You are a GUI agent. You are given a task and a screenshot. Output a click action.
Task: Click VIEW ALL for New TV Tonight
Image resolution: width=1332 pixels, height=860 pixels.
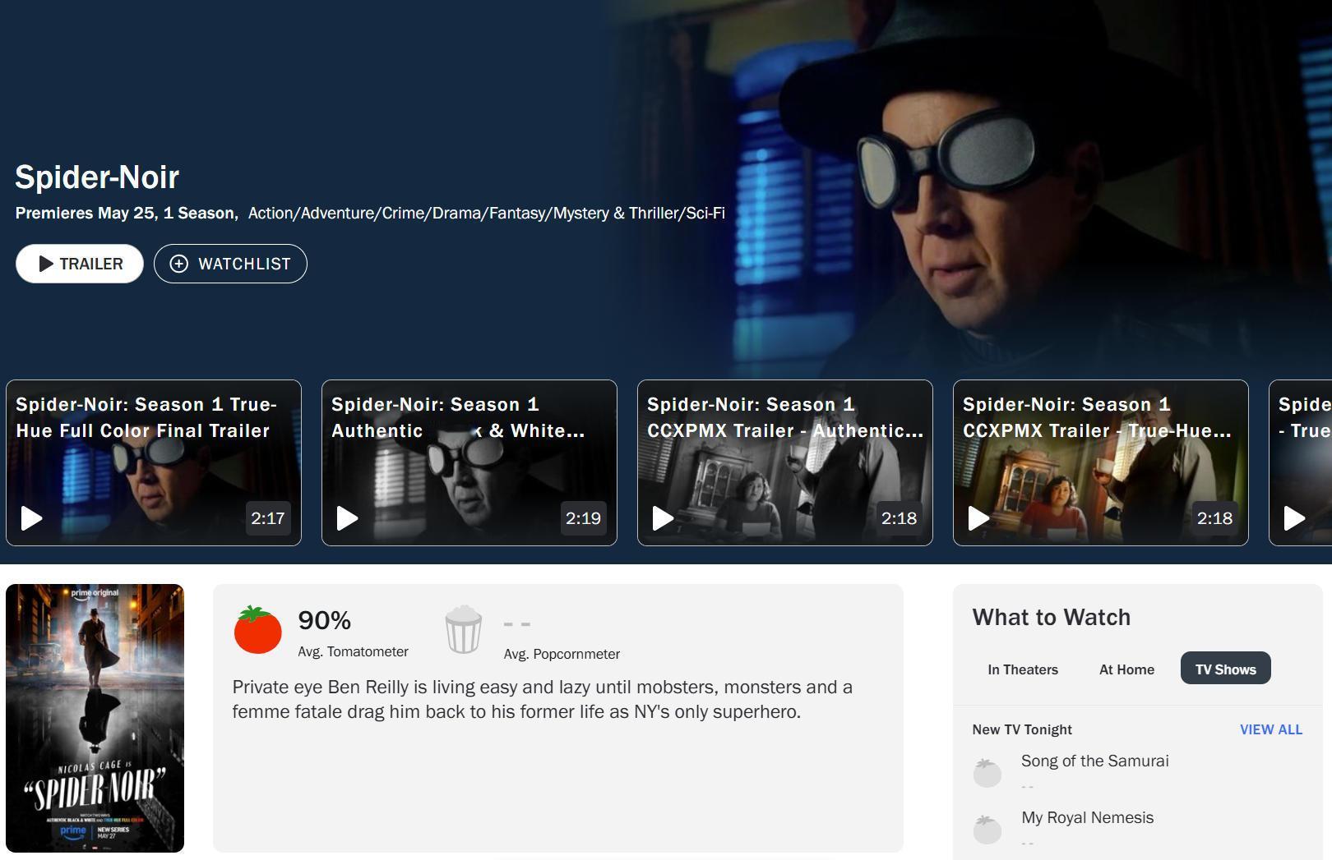point(1271,729)
